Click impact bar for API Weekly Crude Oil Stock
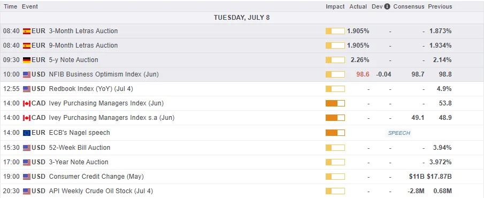This screenshot has height=198, width=484. tap(335, 191)
